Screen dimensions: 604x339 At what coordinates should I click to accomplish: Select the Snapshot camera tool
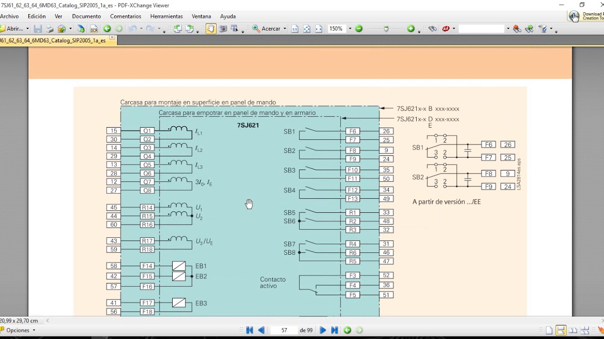pos(223,29)
